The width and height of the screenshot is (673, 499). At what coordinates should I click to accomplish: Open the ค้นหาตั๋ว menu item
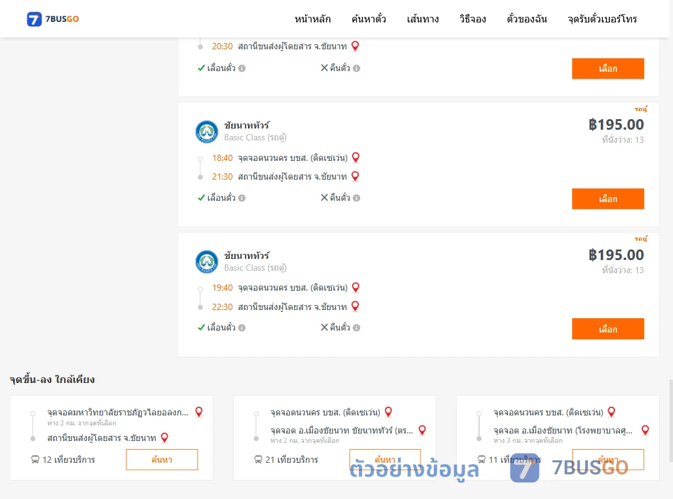pos(369,19)
